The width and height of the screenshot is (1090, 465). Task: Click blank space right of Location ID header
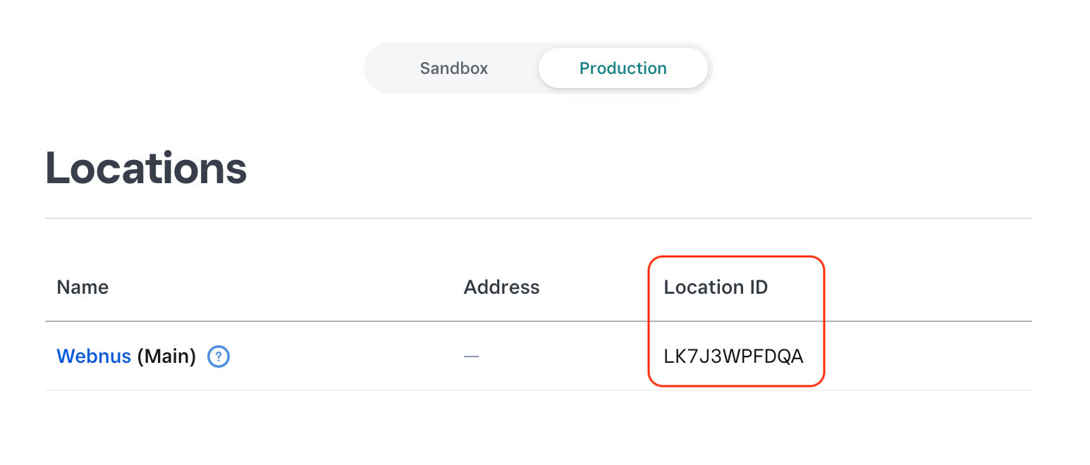point(924,287)
